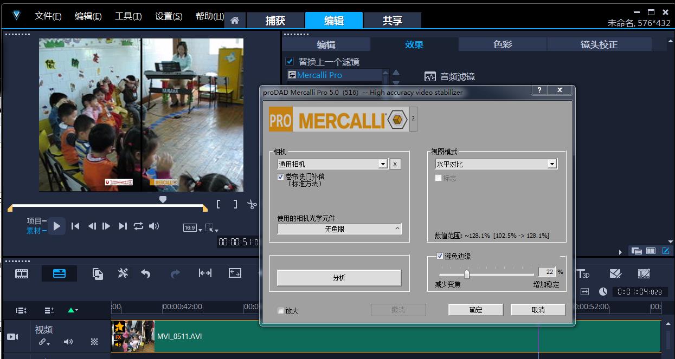Set mark-in with the left bracket icon

coord(218,204)
